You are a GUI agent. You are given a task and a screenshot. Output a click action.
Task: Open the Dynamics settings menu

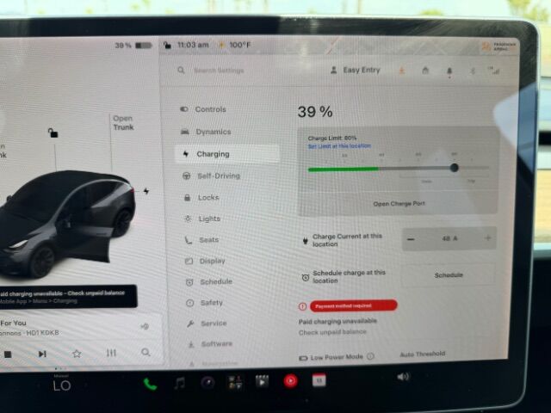[x=206, y=132]
